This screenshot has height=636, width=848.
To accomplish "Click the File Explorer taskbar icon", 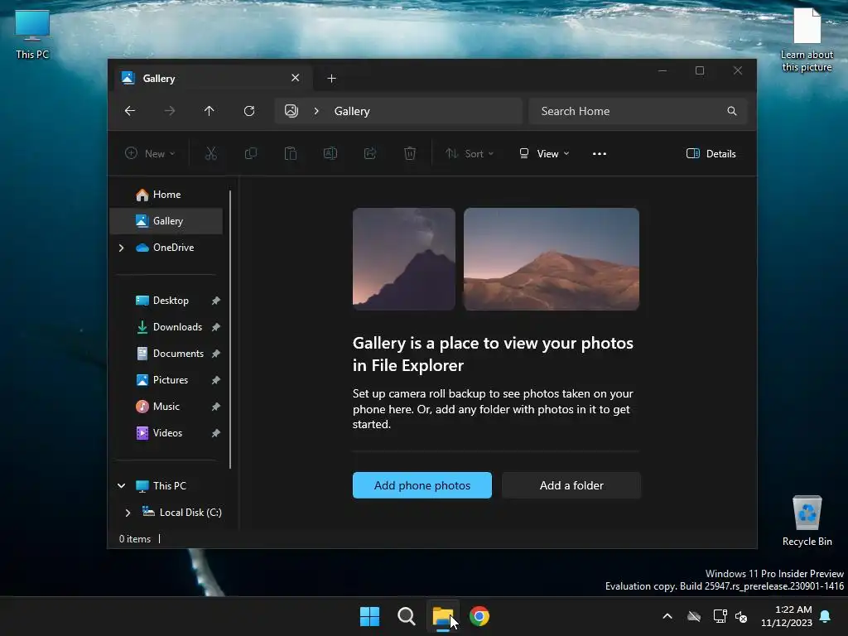I will [x=443, y=616].
